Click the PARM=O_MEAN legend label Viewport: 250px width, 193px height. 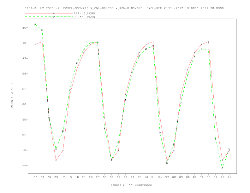point(84,13)
